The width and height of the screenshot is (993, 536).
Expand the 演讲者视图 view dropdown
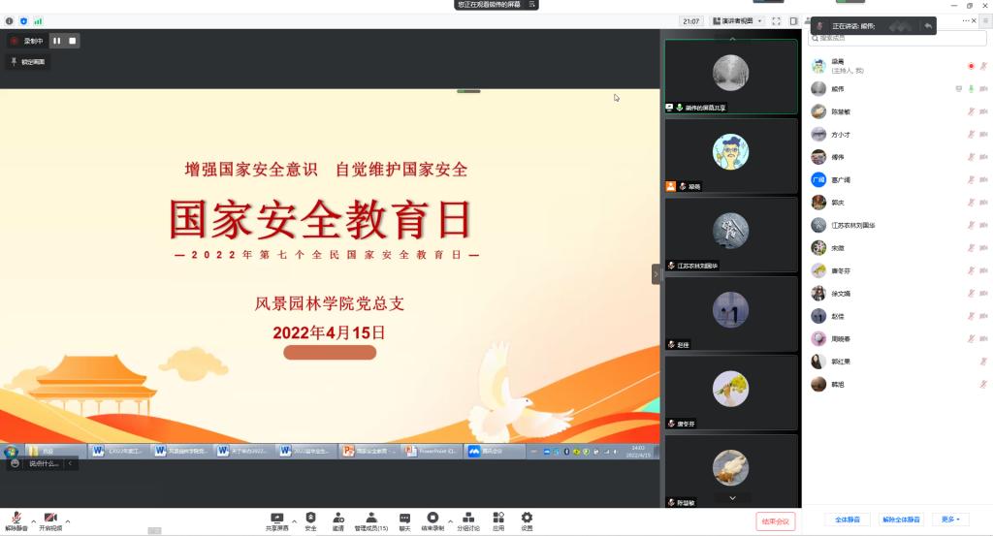(x=737, y=20)
